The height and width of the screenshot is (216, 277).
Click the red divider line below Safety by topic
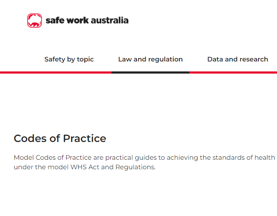coord(56,73)
